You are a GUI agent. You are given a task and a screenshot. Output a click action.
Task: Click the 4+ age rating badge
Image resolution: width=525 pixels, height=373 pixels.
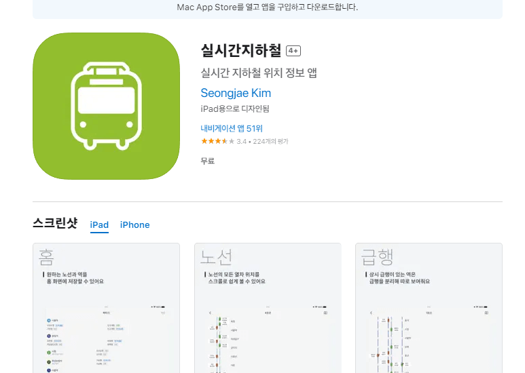[293, 51]
